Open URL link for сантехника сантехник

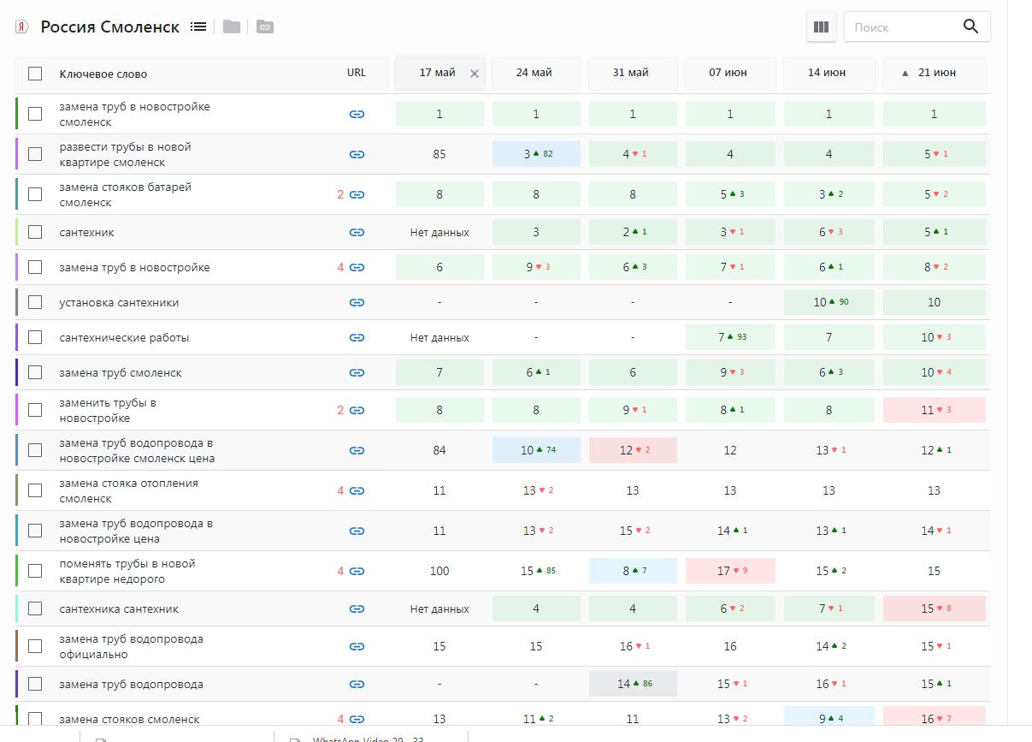(x=357, y=608)
